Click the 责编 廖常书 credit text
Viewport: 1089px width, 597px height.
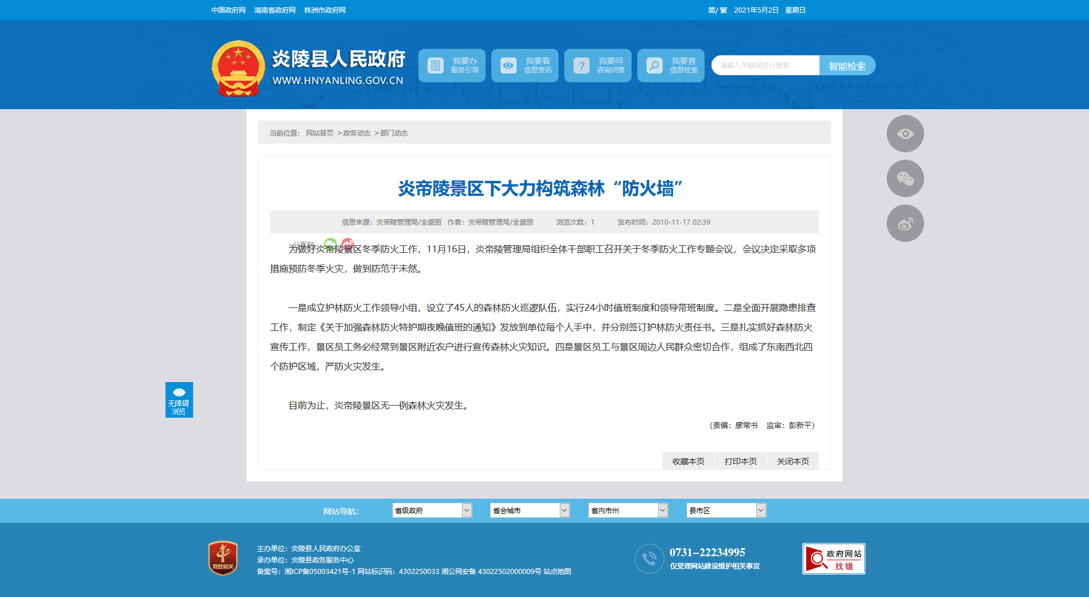point(734,426)
